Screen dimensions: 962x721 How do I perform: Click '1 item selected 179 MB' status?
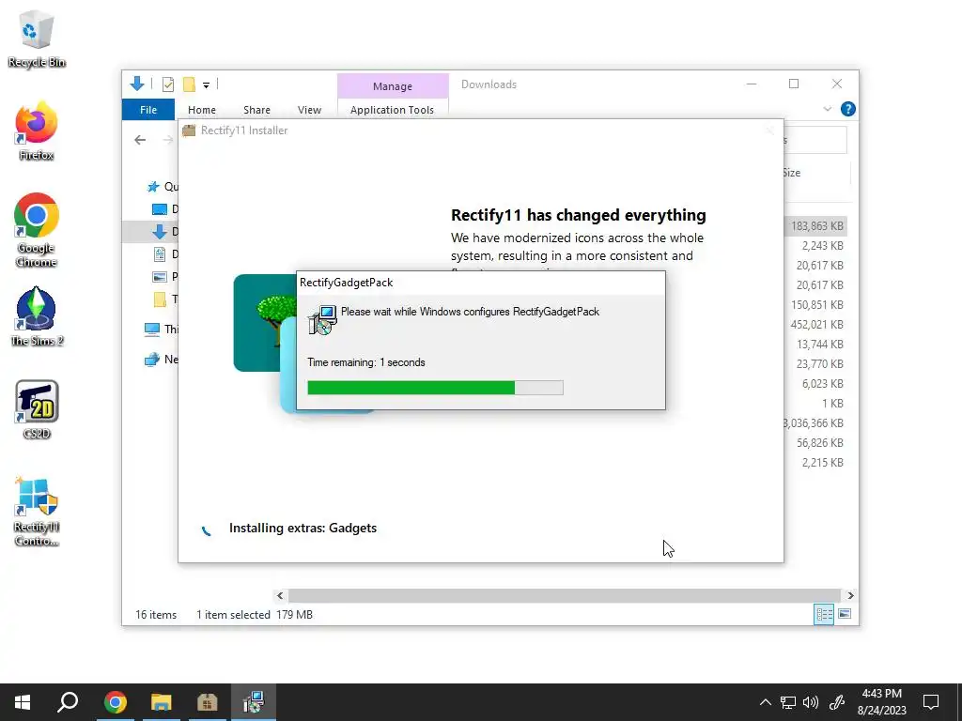254,614
